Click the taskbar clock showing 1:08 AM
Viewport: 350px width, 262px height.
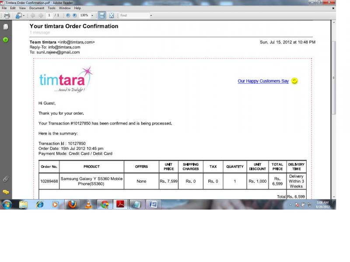pos(322,204)
